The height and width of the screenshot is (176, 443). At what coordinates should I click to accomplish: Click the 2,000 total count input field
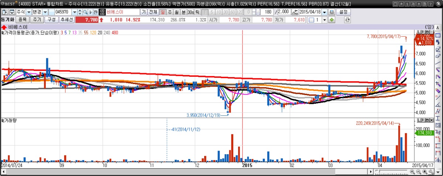pos(284,12)
